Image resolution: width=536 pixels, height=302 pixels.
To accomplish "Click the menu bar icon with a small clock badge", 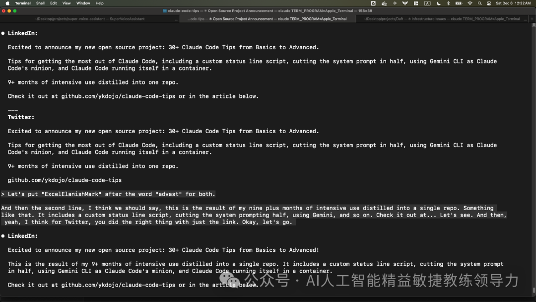I will (x=384, y=3).
